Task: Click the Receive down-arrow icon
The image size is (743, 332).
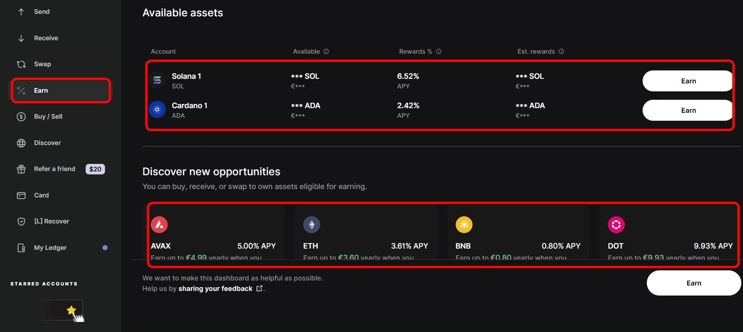Action: [x=21, y=38]
